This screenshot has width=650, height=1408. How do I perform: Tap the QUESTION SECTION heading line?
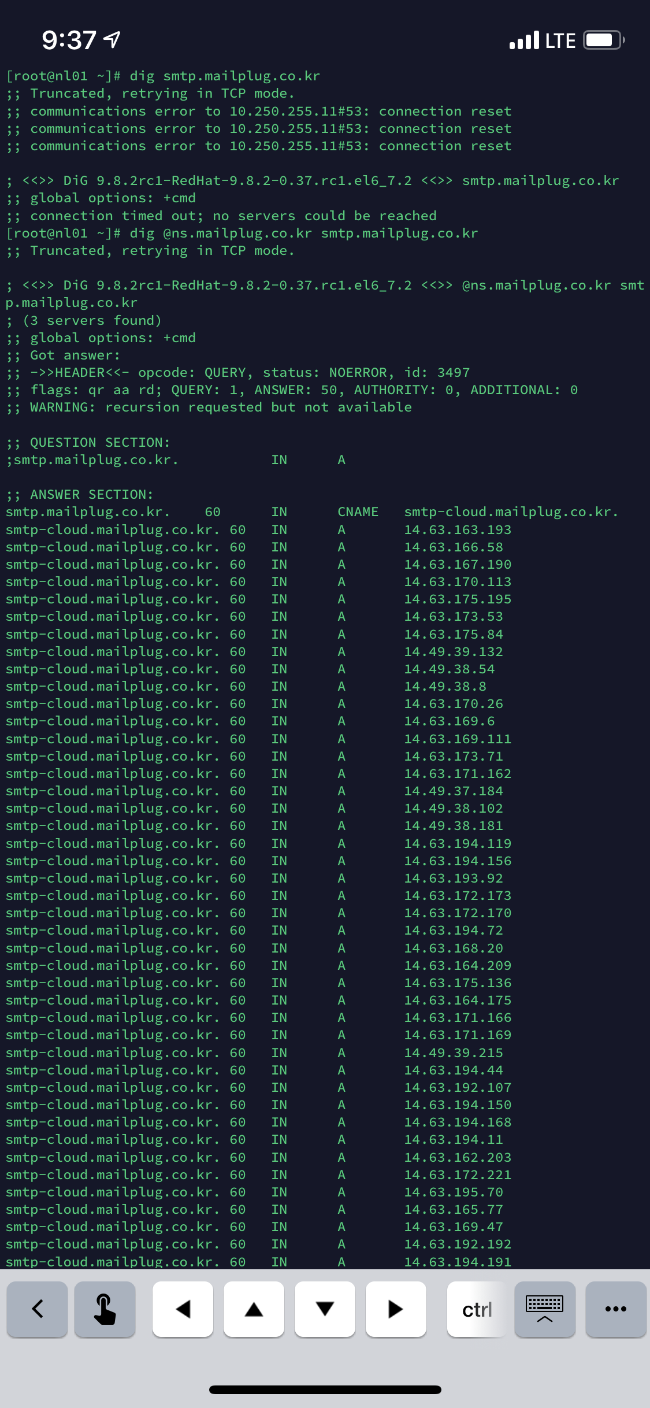point(88,442)
